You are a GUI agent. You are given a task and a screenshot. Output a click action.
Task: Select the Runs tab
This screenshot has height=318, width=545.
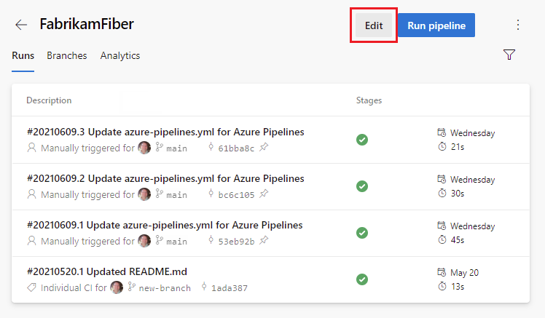pos(23,55)
